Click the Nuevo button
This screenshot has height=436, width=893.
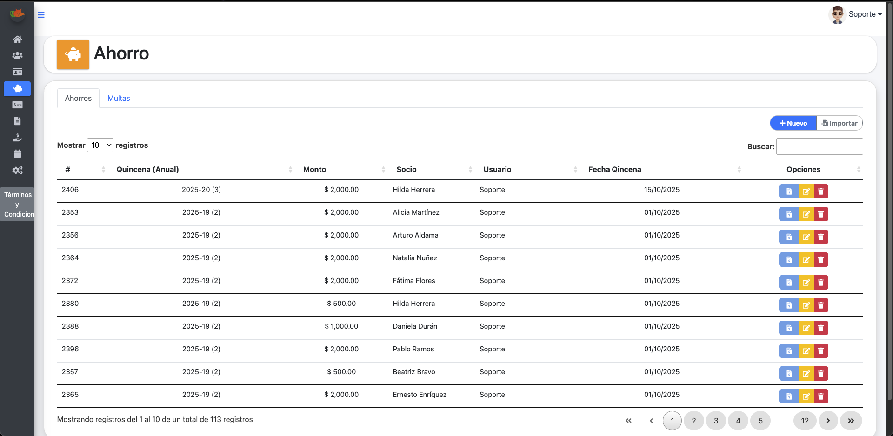coord(793,123)
